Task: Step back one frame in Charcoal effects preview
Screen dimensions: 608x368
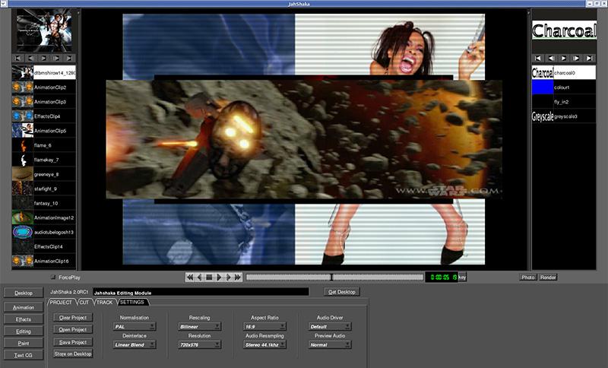Action: pos(550,59)
